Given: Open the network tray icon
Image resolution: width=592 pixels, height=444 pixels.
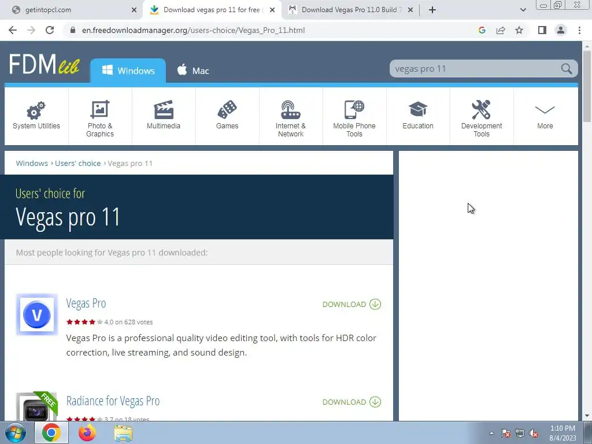Looking at the screenshot, I should tap(520, 433).
